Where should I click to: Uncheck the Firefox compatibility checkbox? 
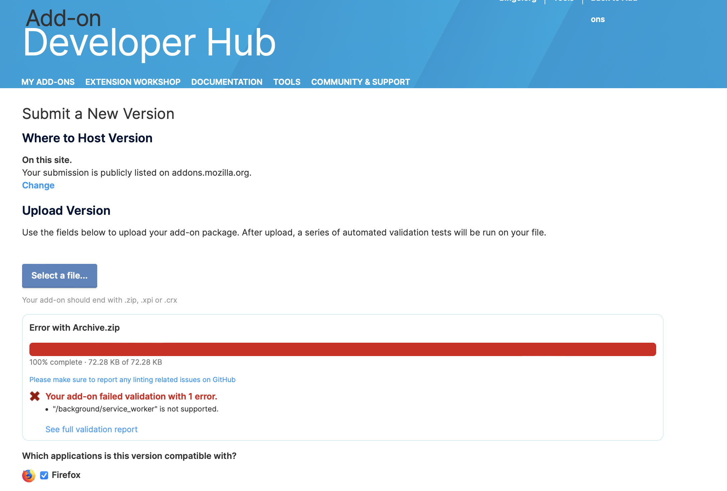44,475
